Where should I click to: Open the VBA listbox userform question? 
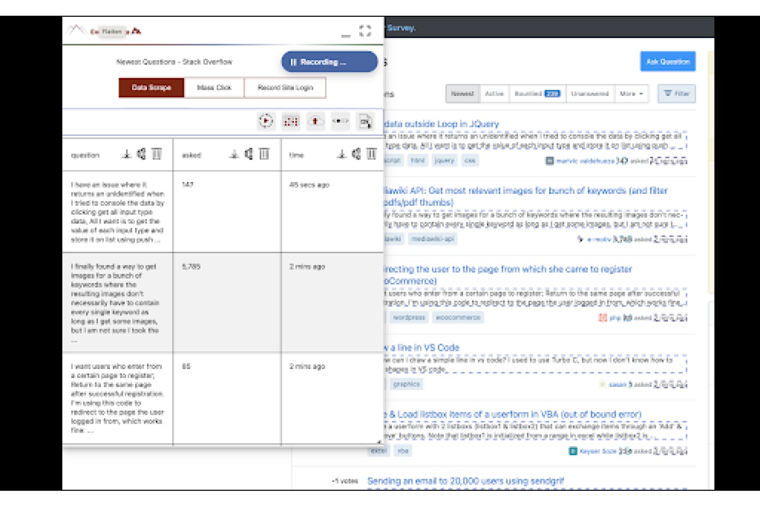(x=513, y=414)
